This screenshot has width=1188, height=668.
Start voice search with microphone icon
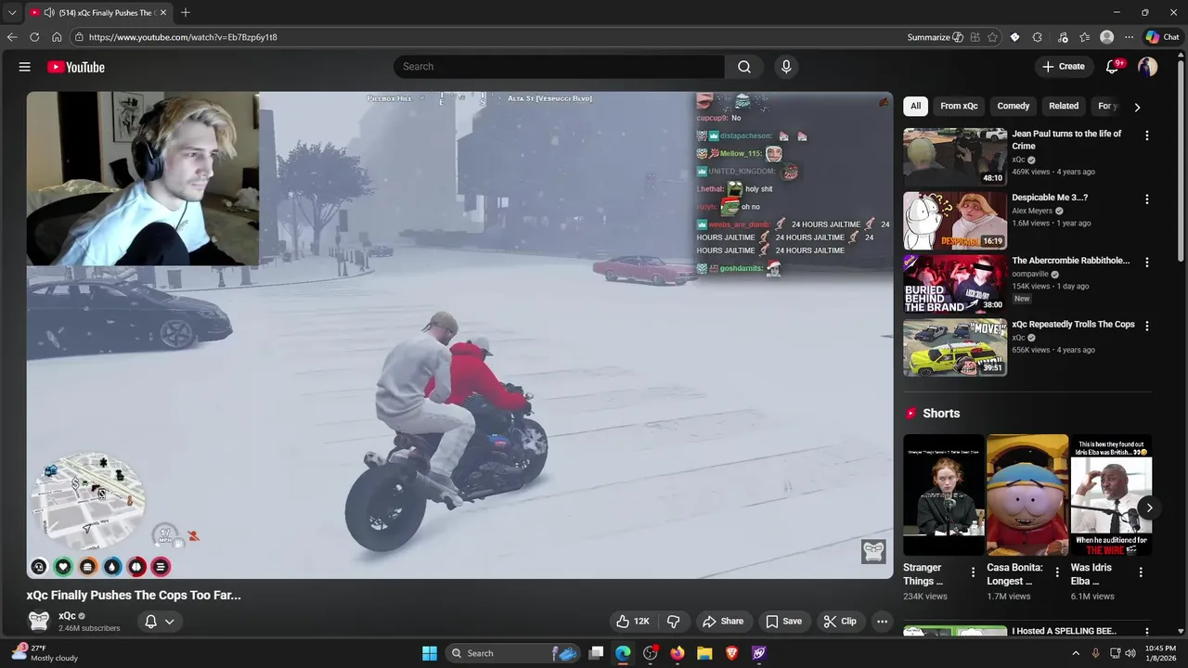(786, 67)
